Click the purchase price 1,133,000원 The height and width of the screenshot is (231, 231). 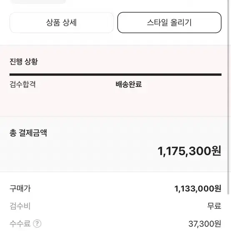198,188
